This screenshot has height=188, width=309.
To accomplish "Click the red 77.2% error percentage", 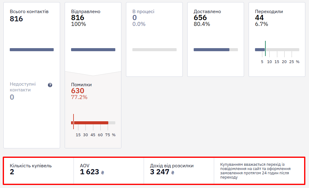I will [79, 97].
